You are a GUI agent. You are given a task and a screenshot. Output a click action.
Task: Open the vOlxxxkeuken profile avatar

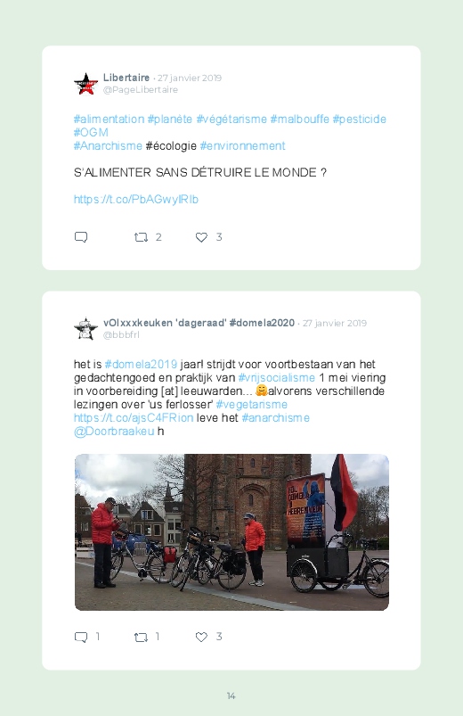85,329
